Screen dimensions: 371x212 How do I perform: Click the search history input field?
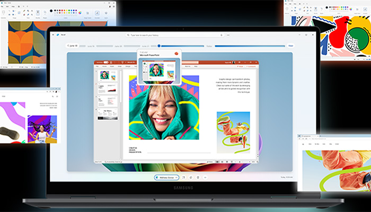coord(175,35)
